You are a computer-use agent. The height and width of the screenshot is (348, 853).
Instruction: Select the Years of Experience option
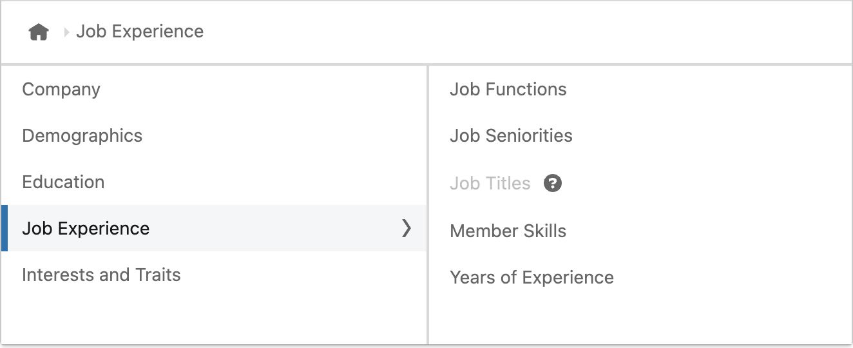tap(532, 278)
